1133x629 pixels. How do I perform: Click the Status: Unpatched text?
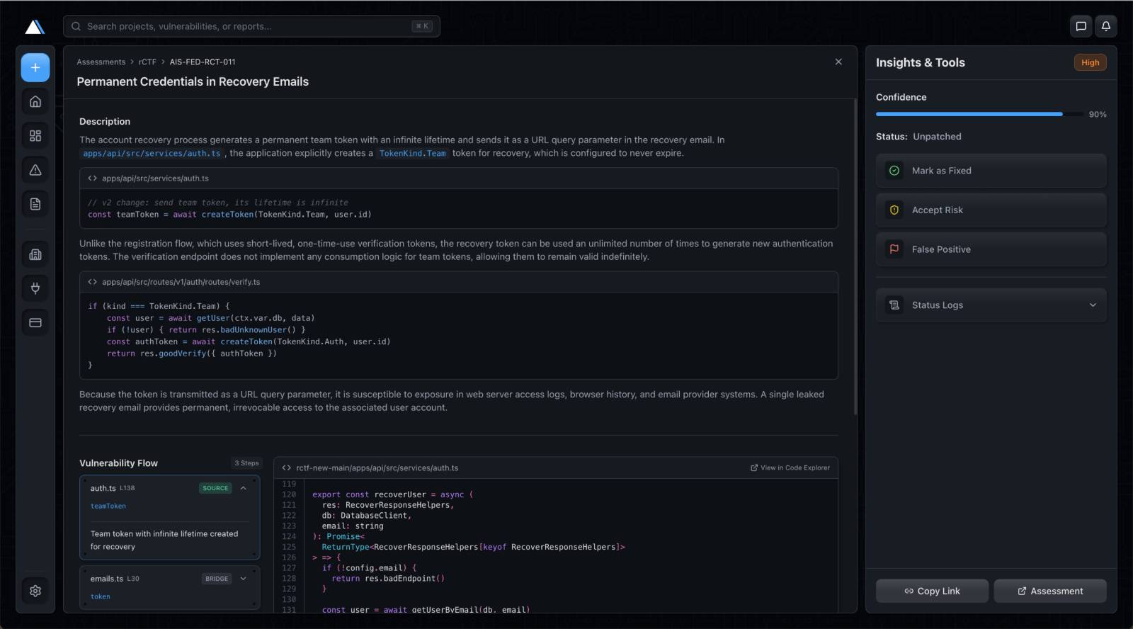[918, 137]
